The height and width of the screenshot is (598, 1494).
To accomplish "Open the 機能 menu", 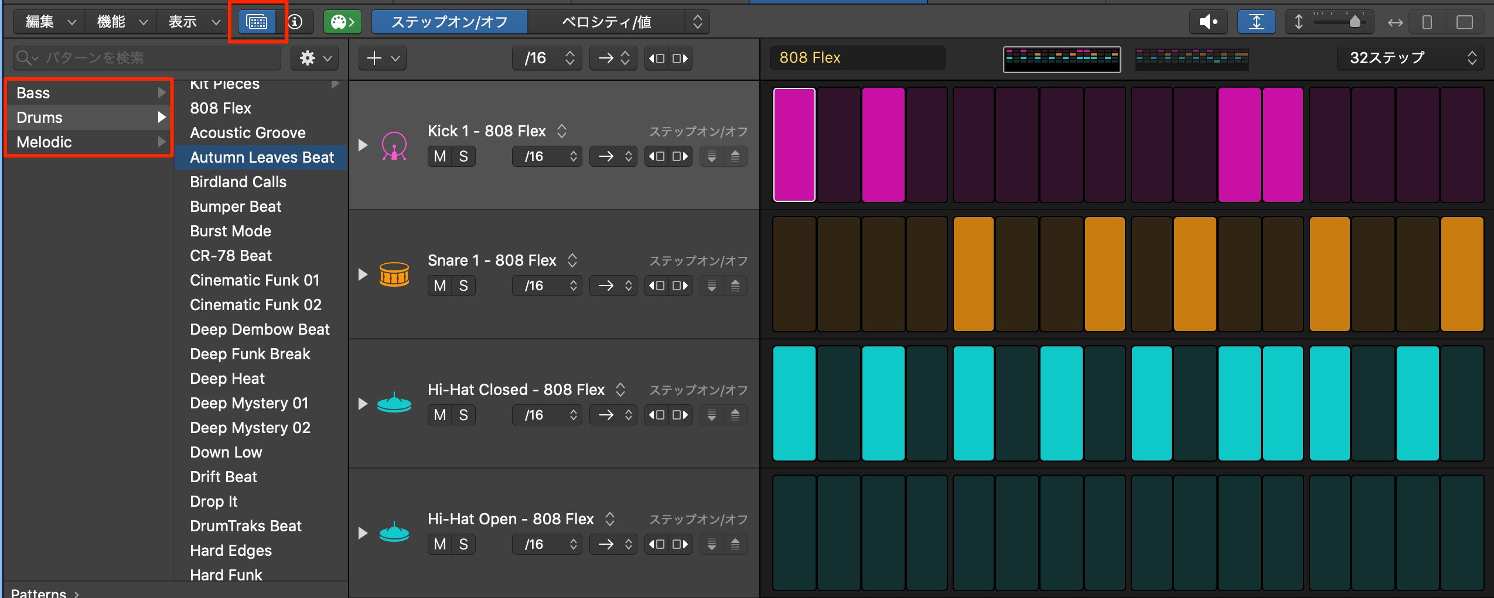I will tap(121, 22).
